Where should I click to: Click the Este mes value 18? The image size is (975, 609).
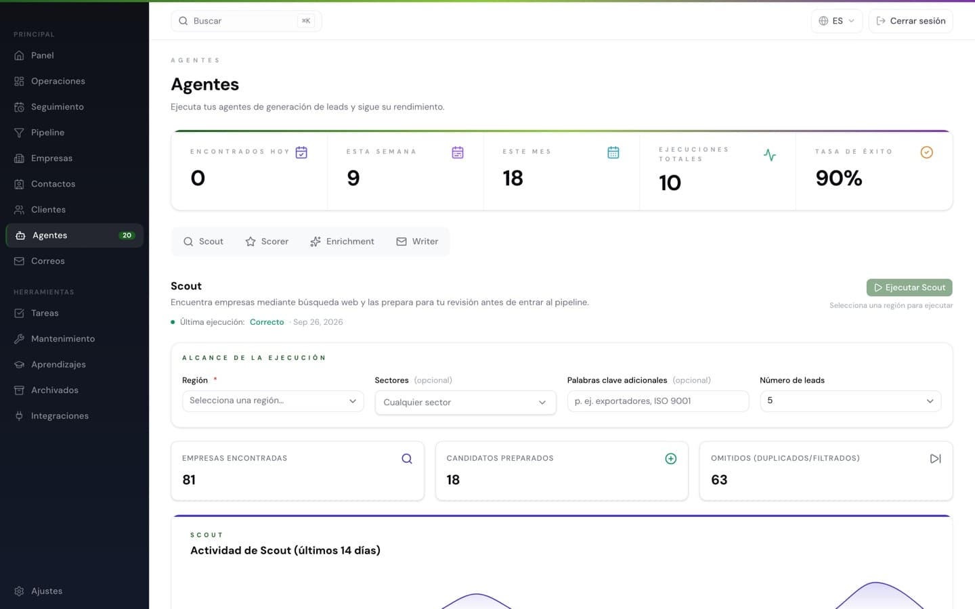tap(513, 178)
